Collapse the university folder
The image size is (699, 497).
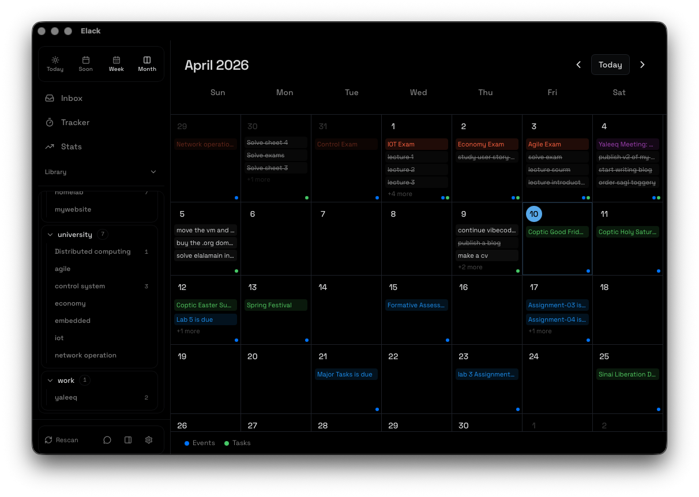coord(50,235)
